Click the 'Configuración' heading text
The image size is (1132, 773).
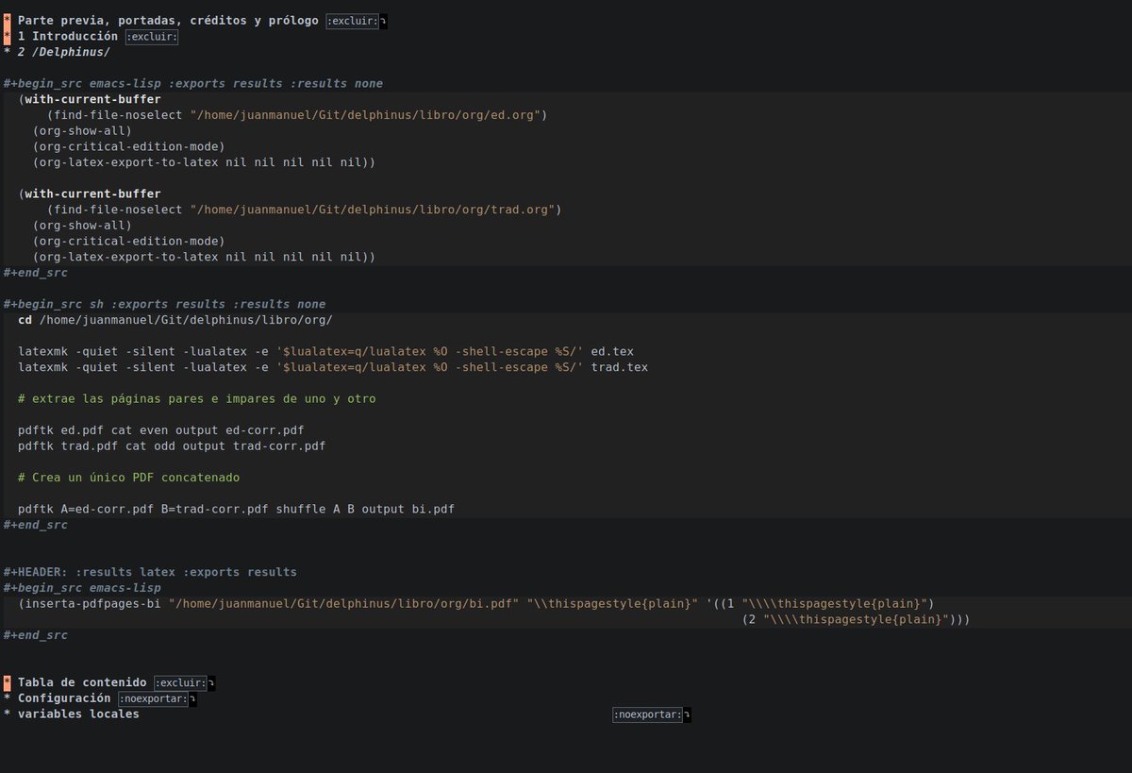64,698
